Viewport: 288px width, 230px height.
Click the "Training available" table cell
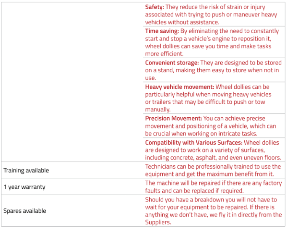tap(26, 170)
